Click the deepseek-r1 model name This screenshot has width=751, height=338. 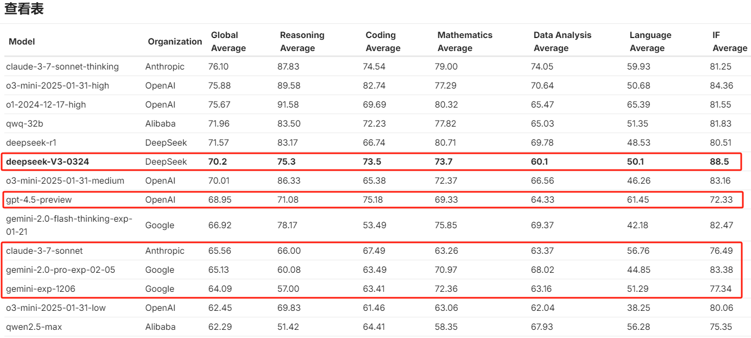pyautogui.click(x=31, y=142)
